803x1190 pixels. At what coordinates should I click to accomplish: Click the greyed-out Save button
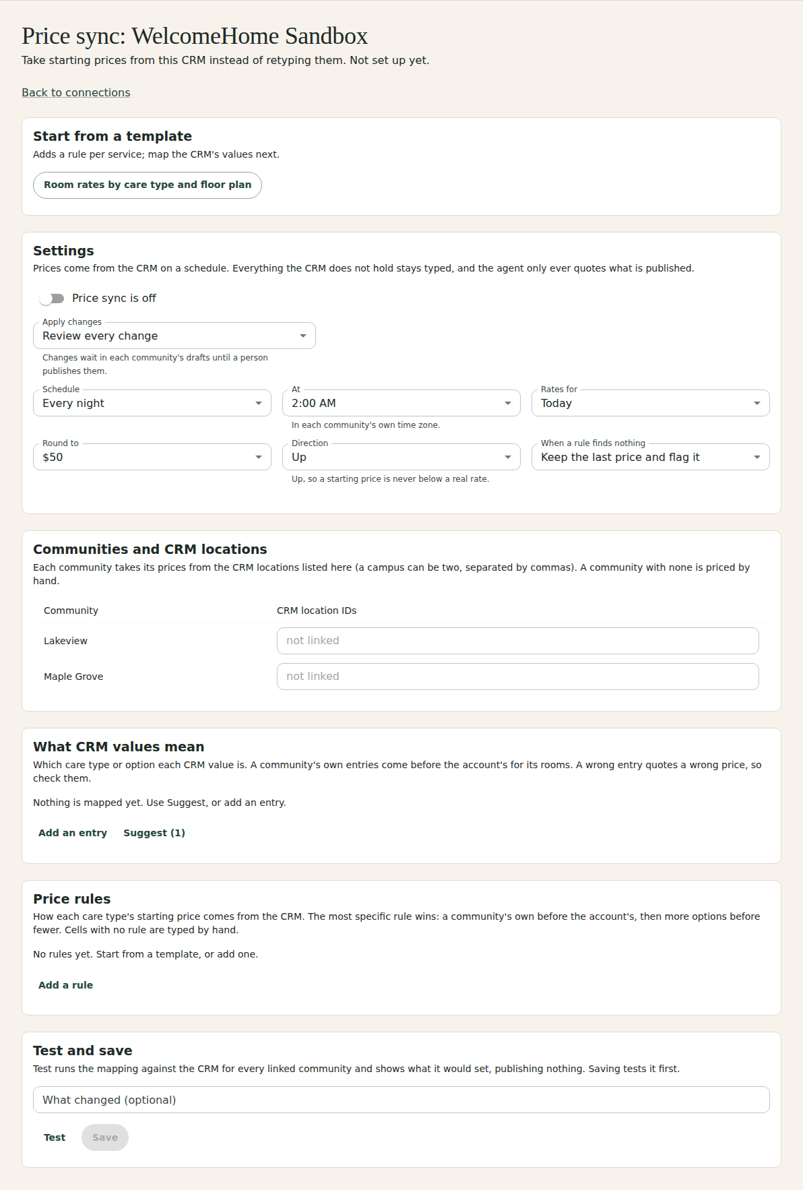[105, 1137]
